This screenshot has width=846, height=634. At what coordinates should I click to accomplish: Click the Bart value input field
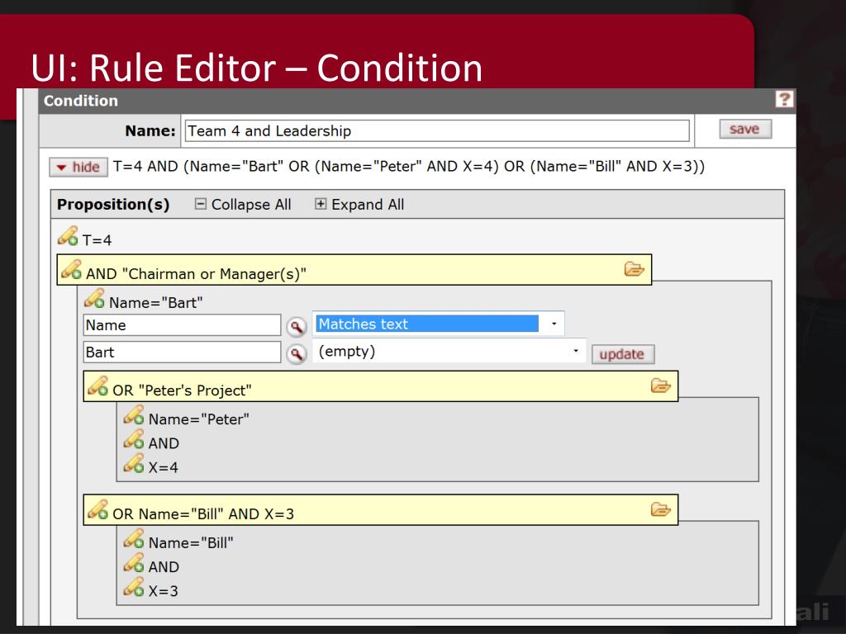point(183,352)
